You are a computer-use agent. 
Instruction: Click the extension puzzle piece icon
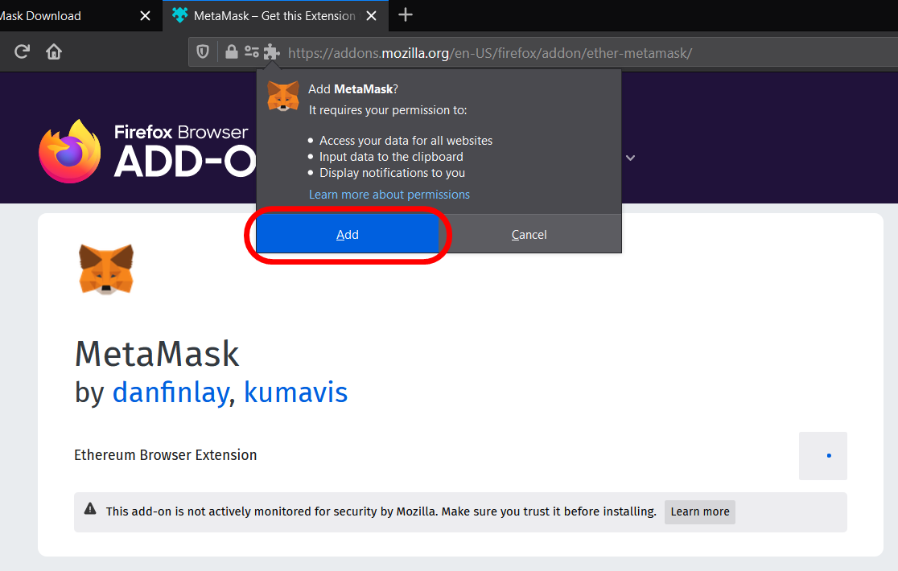[x=271, y=52]
